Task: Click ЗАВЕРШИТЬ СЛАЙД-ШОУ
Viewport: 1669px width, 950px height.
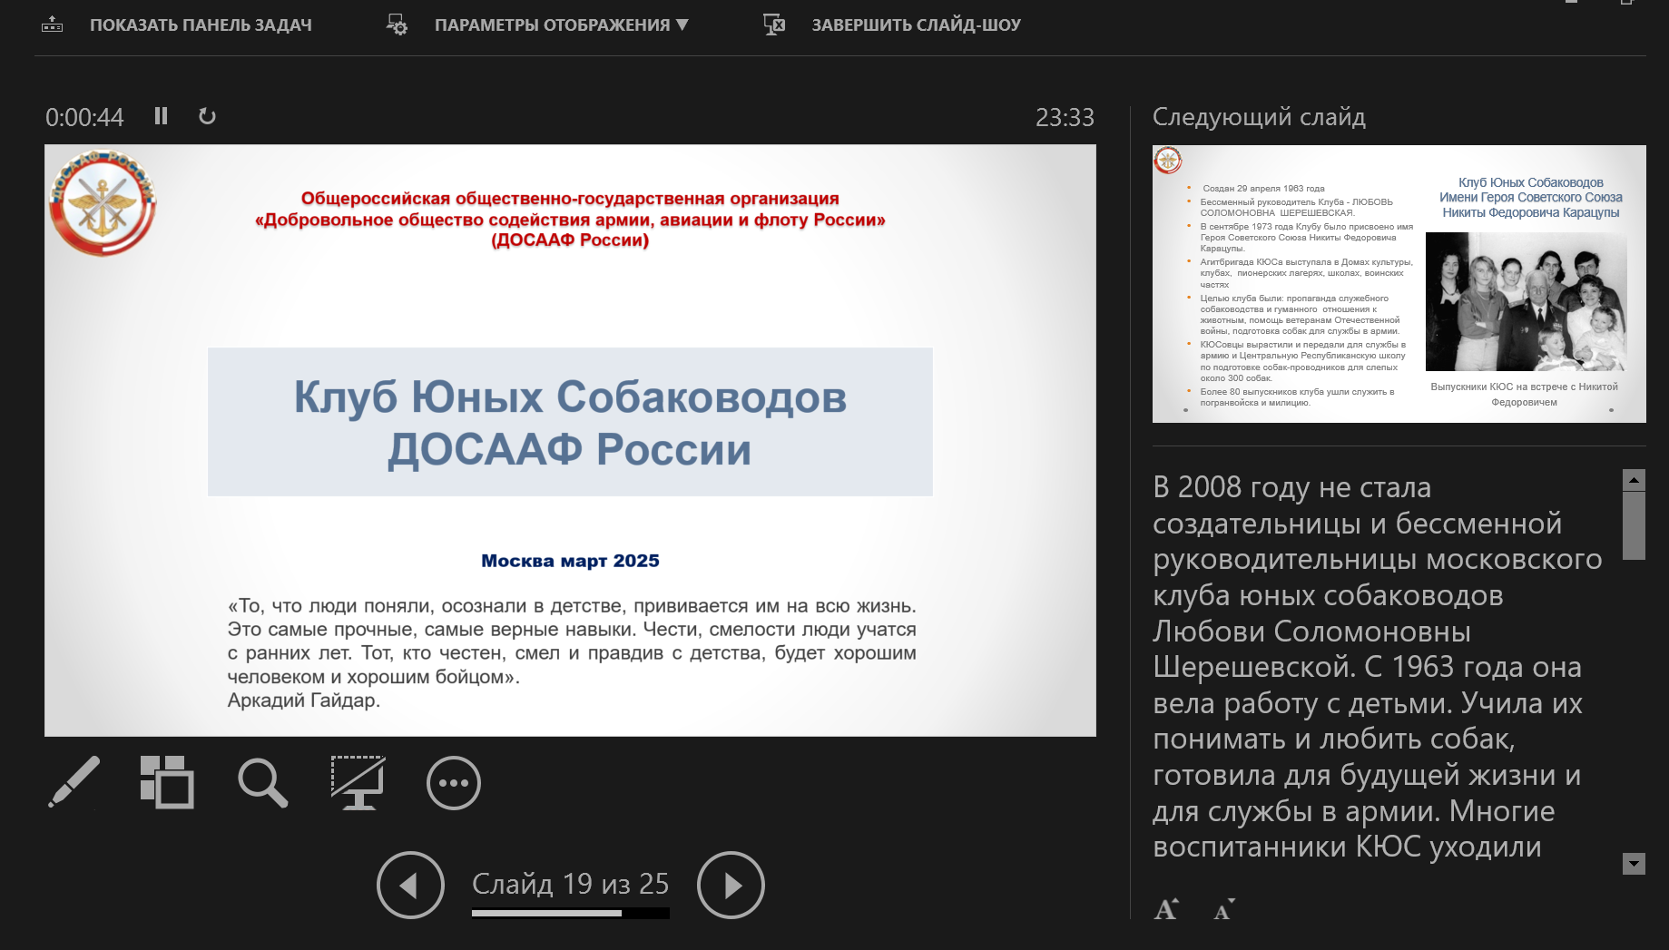Action: [916, 25]
